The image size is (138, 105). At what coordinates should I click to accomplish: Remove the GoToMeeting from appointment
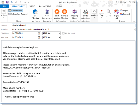click(64, 14)
